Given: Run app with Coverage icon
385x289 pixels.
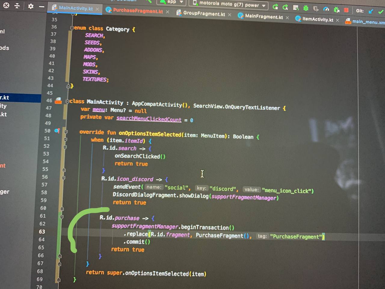Looking at the screenshot, I should (316, 9).
